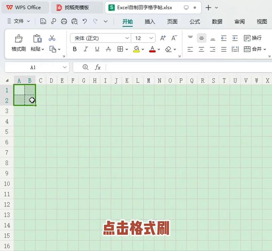The height and width of the screenshot is (251, 272).
Task: Switch to the 页面 (Page) tab
Action: [172, 22]
